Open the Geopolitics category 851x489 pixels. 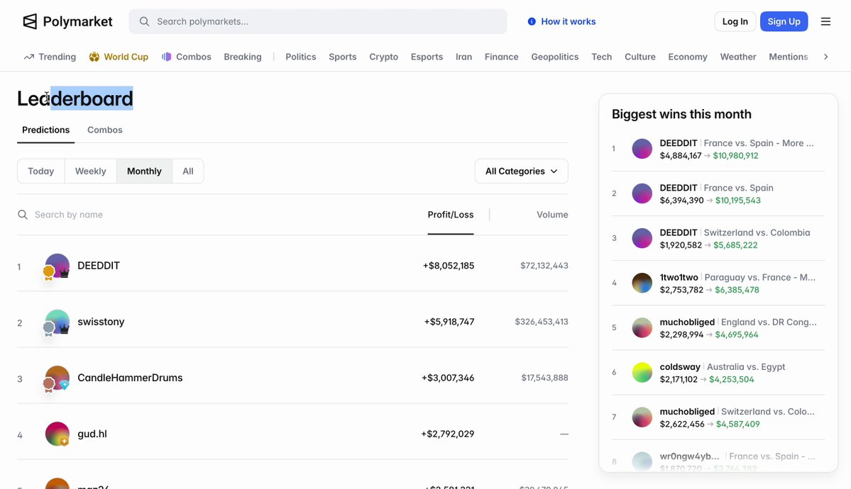(554, 57)
